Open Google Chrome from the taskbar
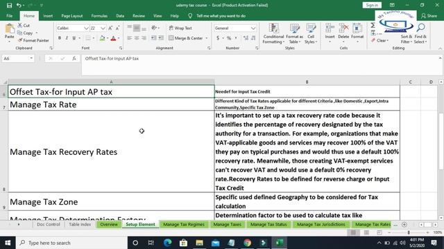 [247, 243]
